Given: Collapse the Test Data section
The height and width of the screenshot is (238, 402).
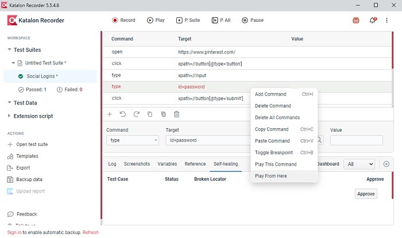Looking at the screenshot, I should click(x=10, y=102).
